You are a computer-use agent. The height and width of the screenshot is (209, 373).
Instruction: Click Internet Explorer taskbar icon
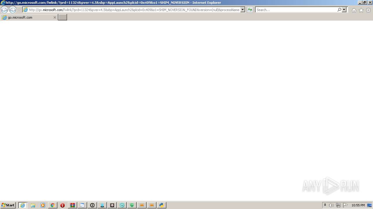23,205
